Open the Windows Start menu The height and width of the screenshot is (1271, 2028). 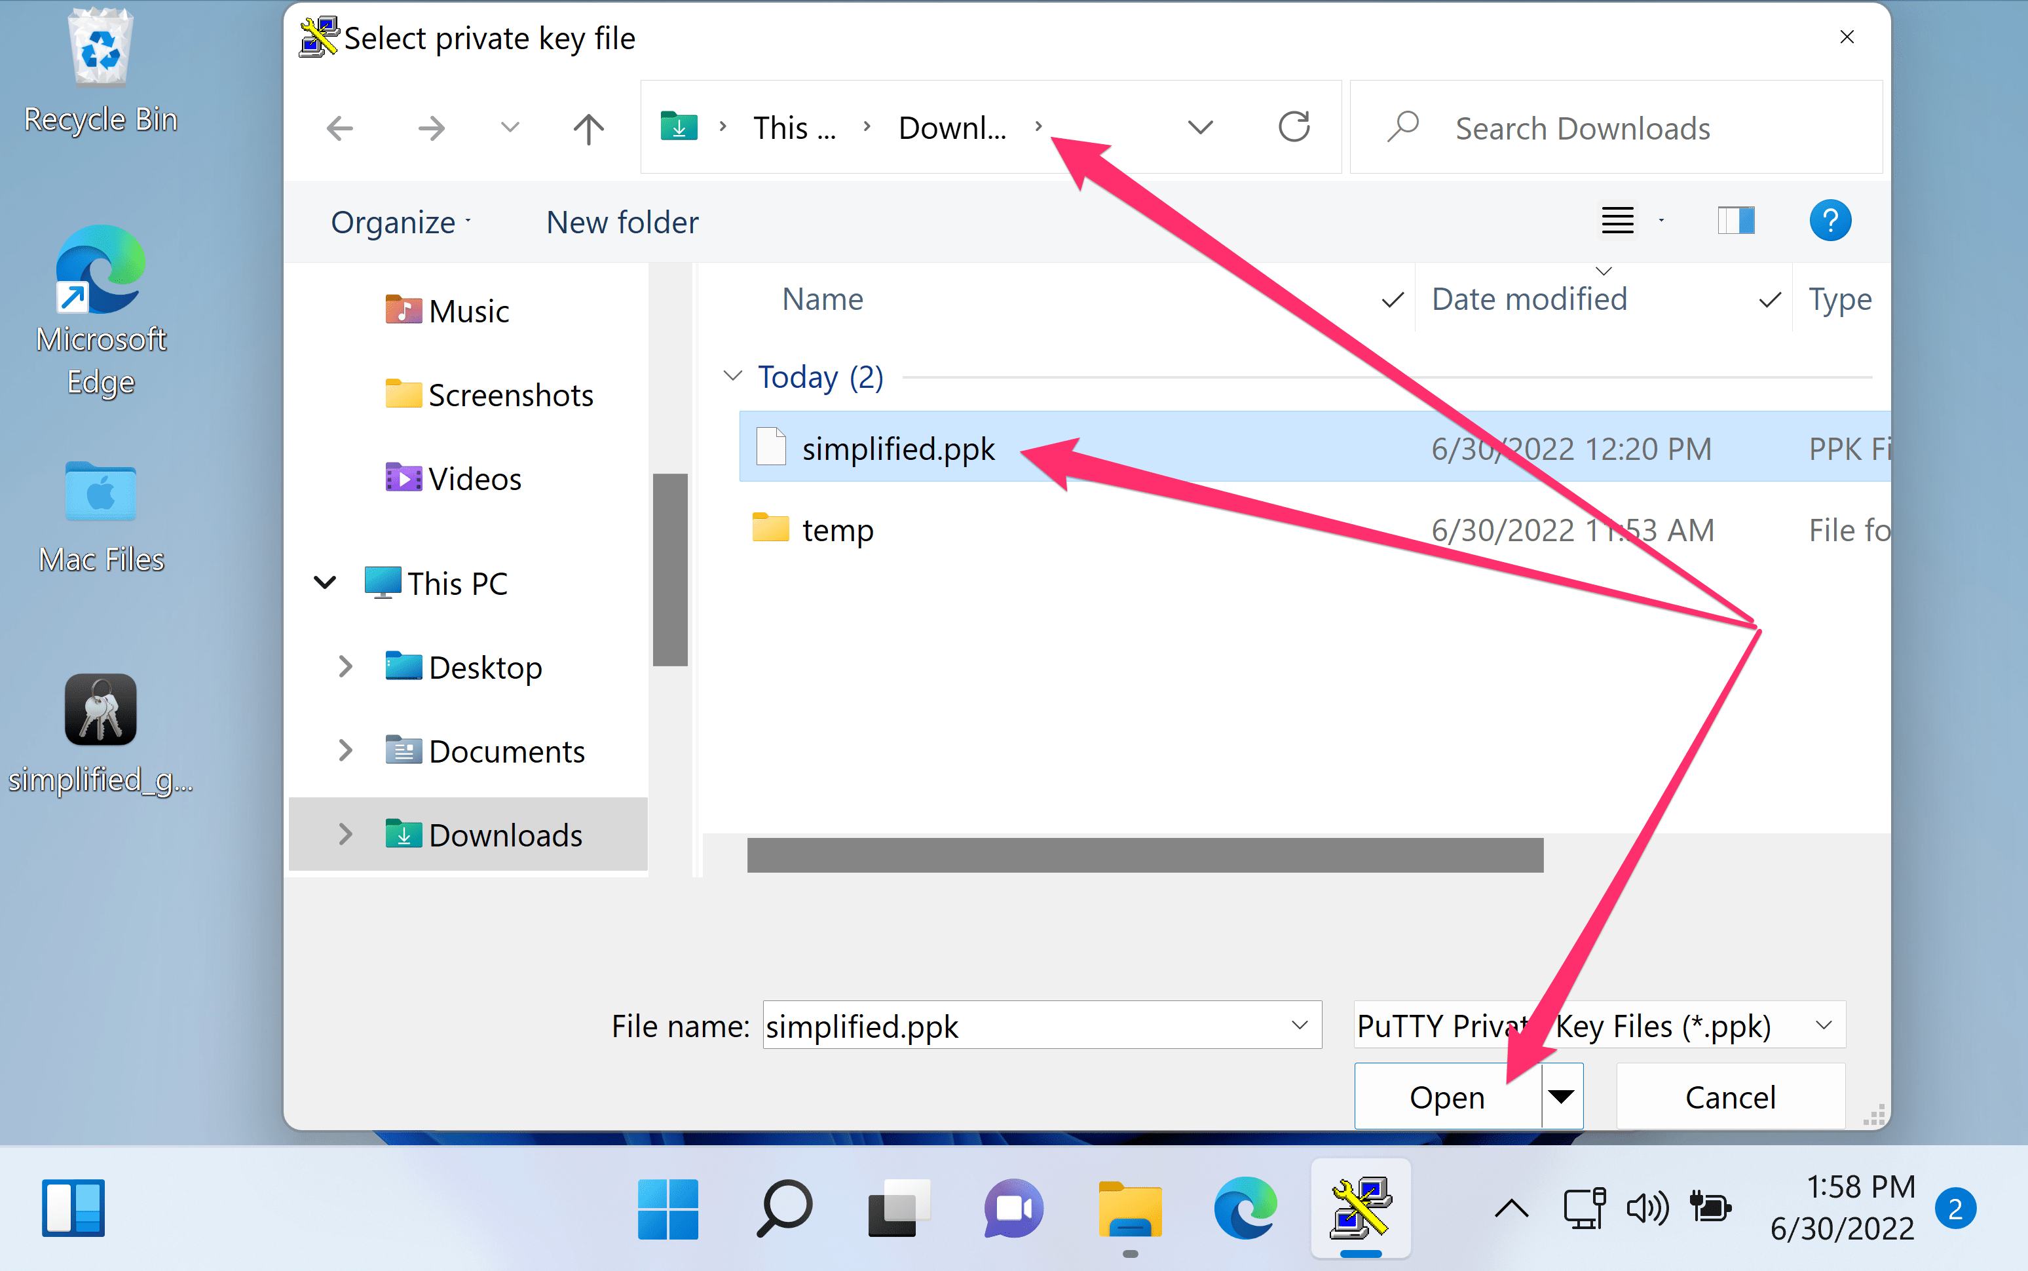tap(668, 1208)
